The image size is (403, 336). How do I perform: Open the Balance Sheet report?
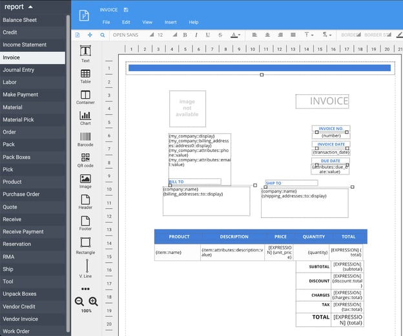point(20,20)
